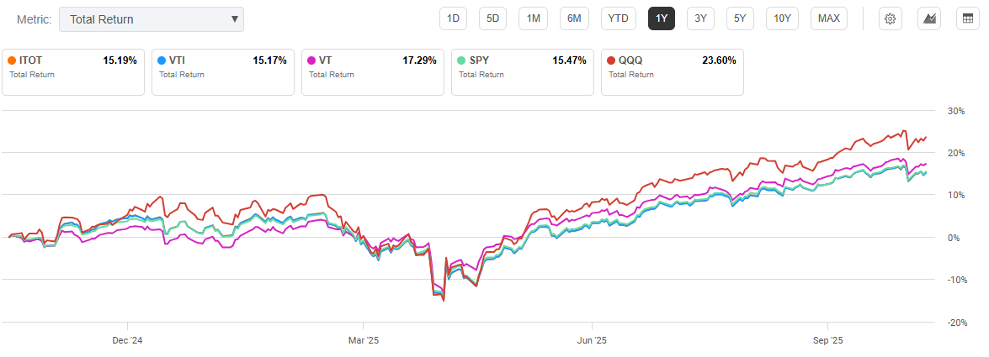
Task: Toggle the VT total return card
Action: 373,71
